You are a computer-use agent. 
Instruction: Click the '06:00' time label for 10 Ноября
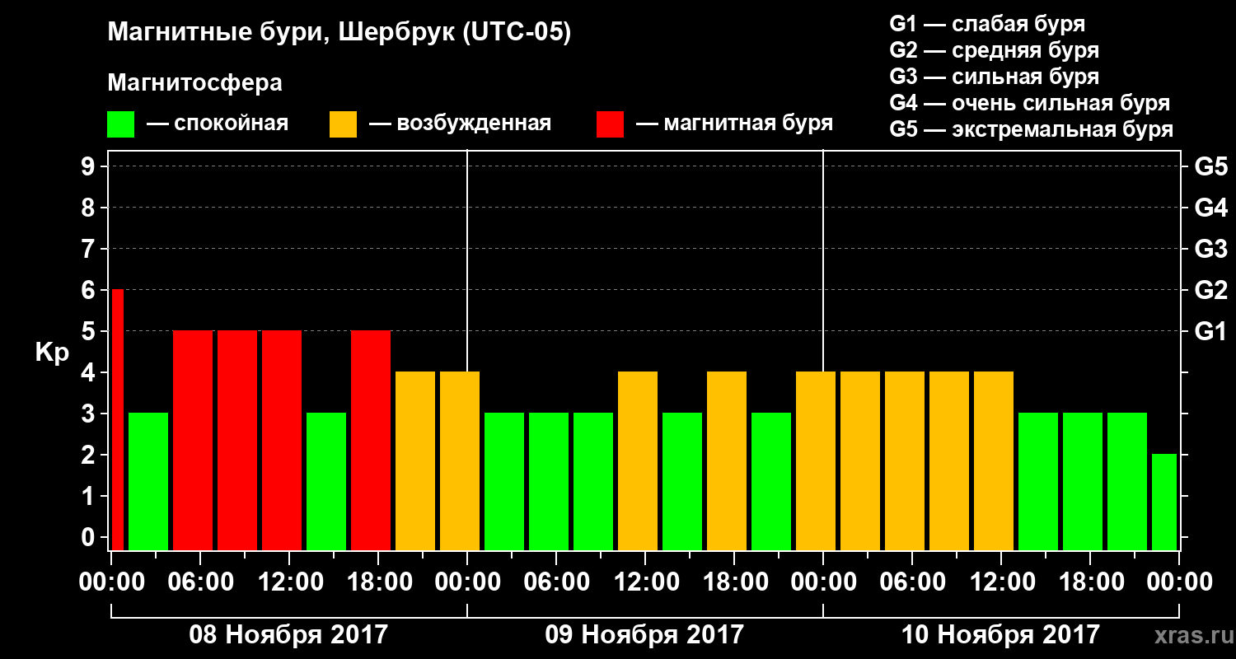pos(912,582)
